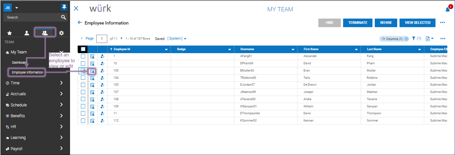Click the TERMINATE button

pyautogui.click(x=358, y=23)
